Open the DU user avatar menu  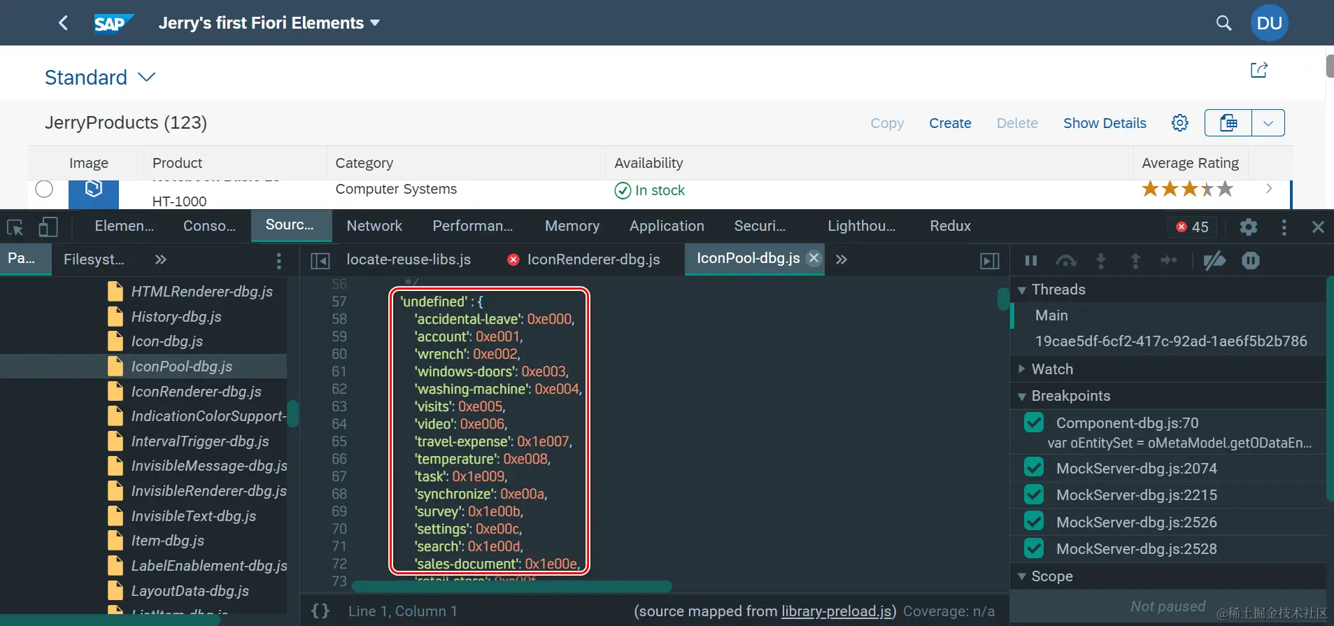[1269, 23]
